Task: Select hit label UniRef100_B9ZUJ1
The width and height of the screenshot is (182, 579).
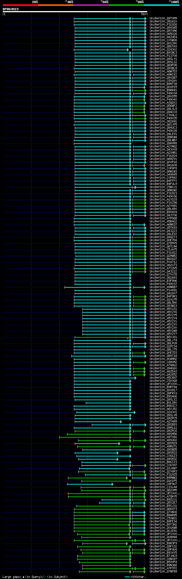Action: click(163, 499)
